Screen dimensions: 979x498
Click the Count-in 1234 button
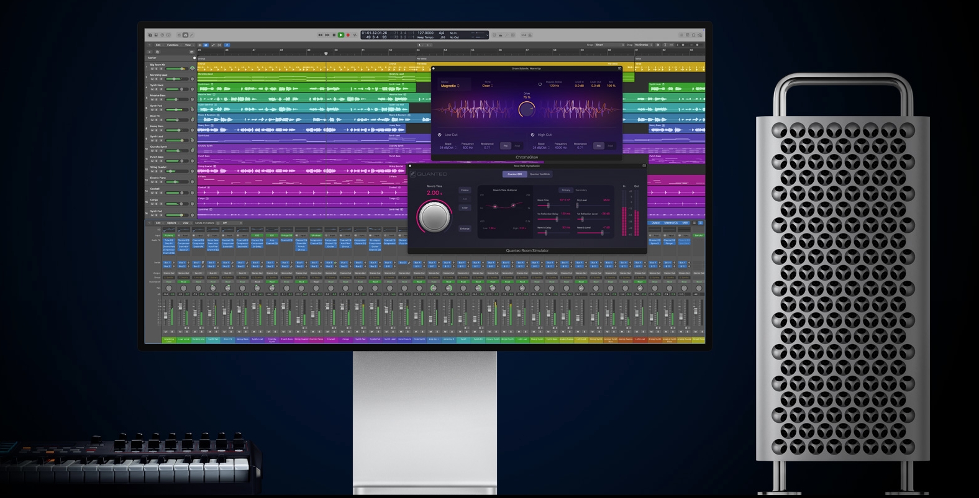point(524,35)
